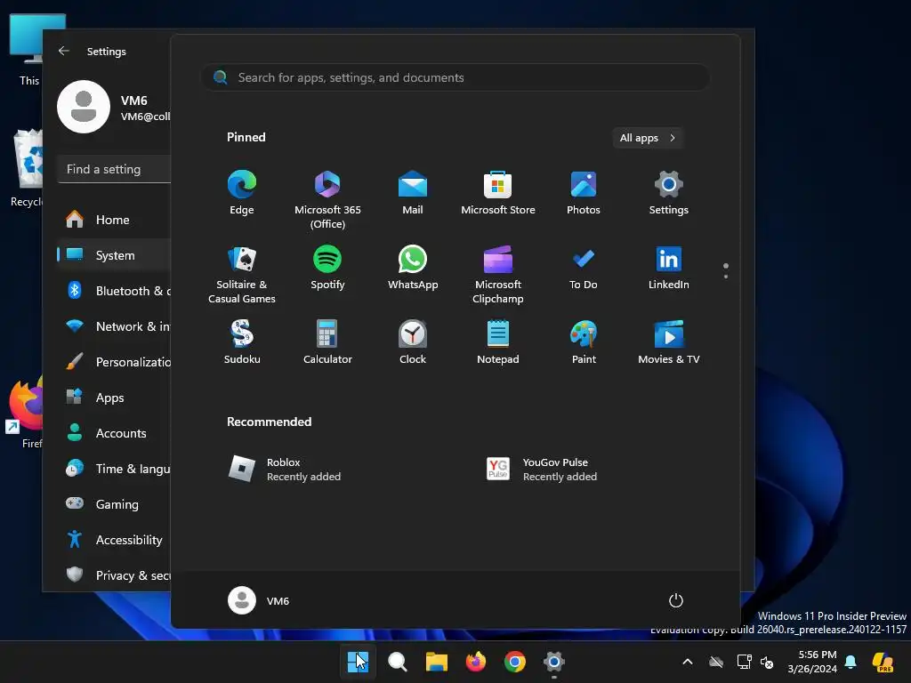Click Find a setting field in Settings
The image size is (911, 683).
click(x=115, y=169)
